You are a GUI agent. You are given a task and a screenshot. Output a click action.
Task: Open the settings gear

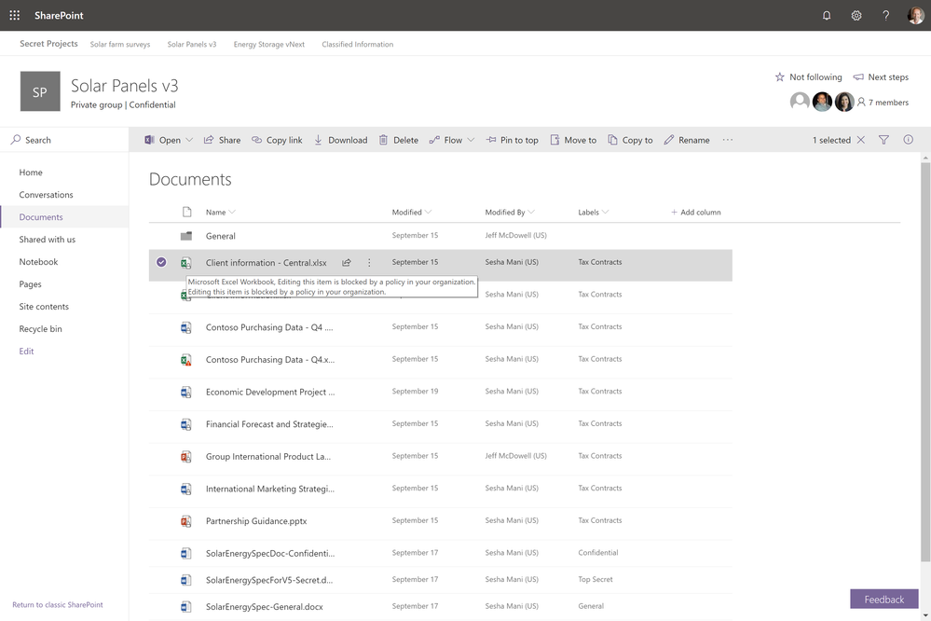pos(856,15)
